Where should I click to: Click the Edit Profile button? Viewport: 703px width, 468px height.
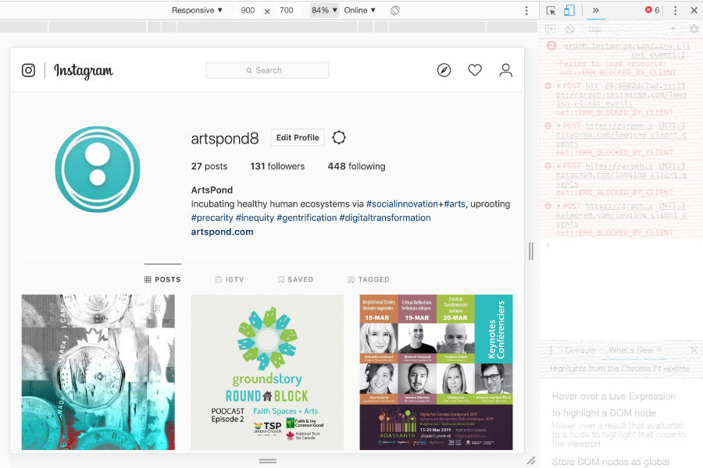click(298, 137)
